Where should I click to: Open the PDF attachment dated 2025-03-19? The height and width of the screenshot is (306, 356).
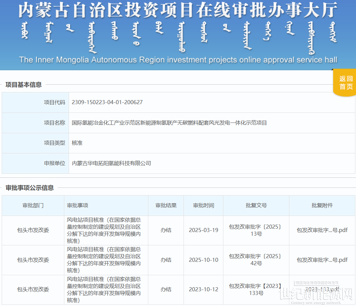coord(322,230)
